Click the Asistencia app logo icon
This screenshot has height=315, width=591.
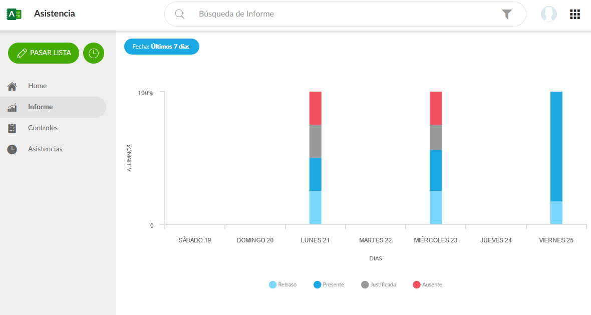(x=14, y=14)
